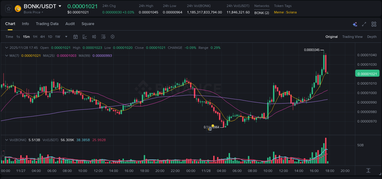Open chart settings via the hexagon icon
382x179 pixels.
(x=112, y=37)
